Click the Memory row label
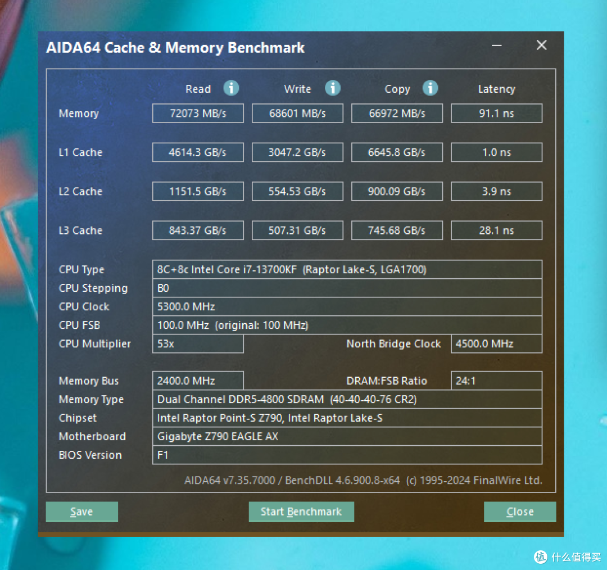Viewport: 607px width, 570px height. pyautogui.click(x=79, y=114)
